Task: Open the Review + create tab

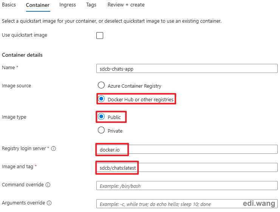Action: click(126, 5)
